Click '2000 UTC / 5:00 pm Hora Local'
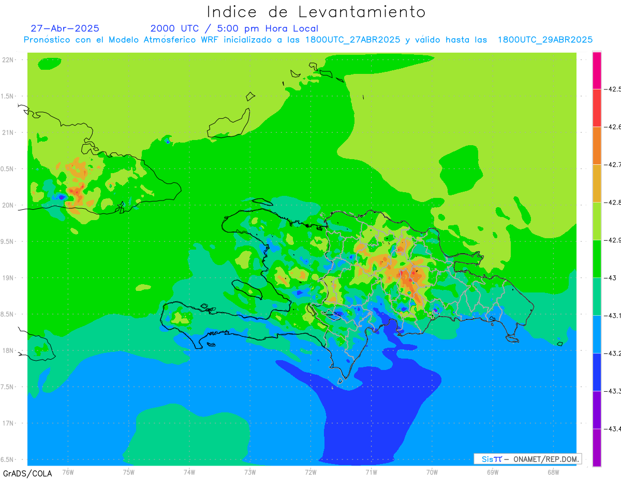The width and height of the screenshot is (621, 479). click(234, 28)
